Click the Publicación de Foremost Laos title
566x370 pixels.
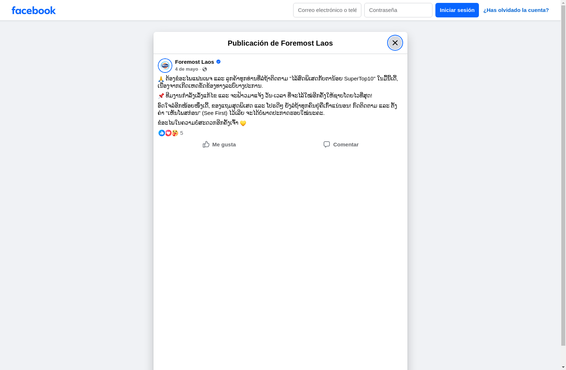280,43
